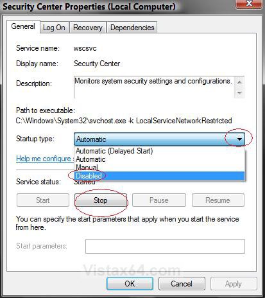
Task: Click the Start parameters text field
Action: pyautogui.click(x=165, y=246)
